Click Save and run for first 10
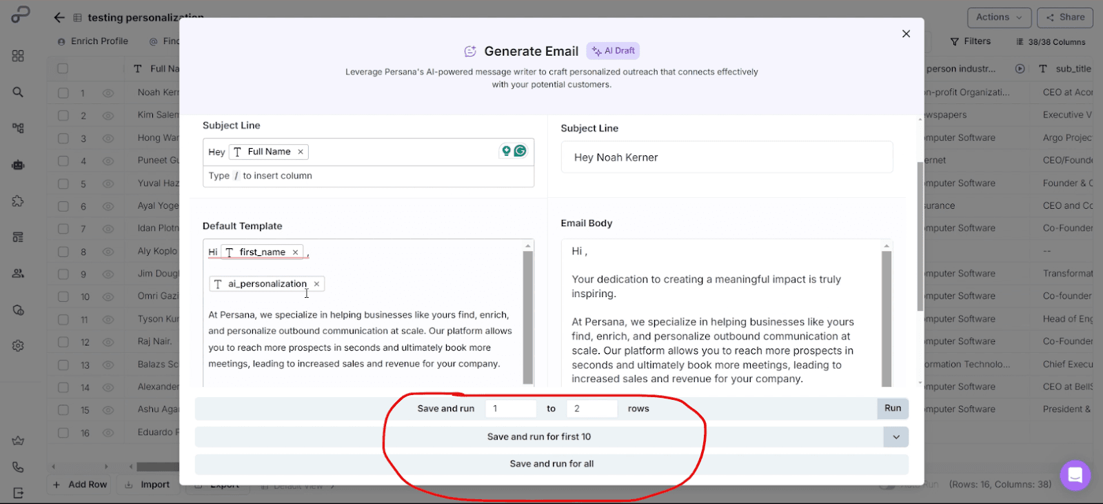 point(538,436)
